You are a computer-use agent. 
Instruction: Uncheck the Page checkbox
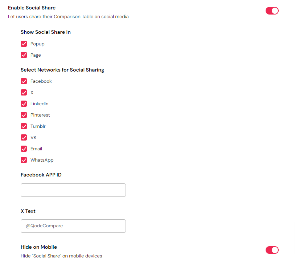click(24, 55)
